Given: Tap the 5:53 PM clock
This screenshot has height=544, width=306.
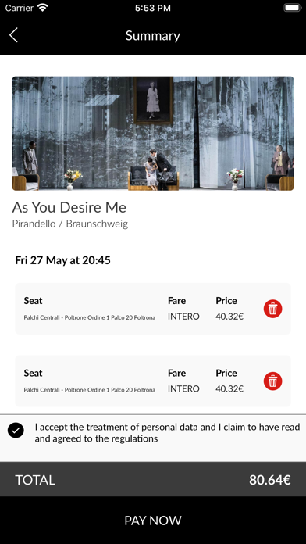Looking at the screenshot, I should [x=153, y=8].
